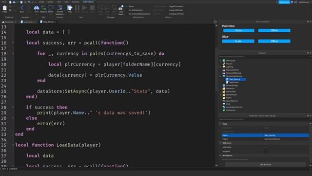This screenshot has height=176, width=312.
Task: Click the Explorer filter search field
Action: [x=264, y=57]
